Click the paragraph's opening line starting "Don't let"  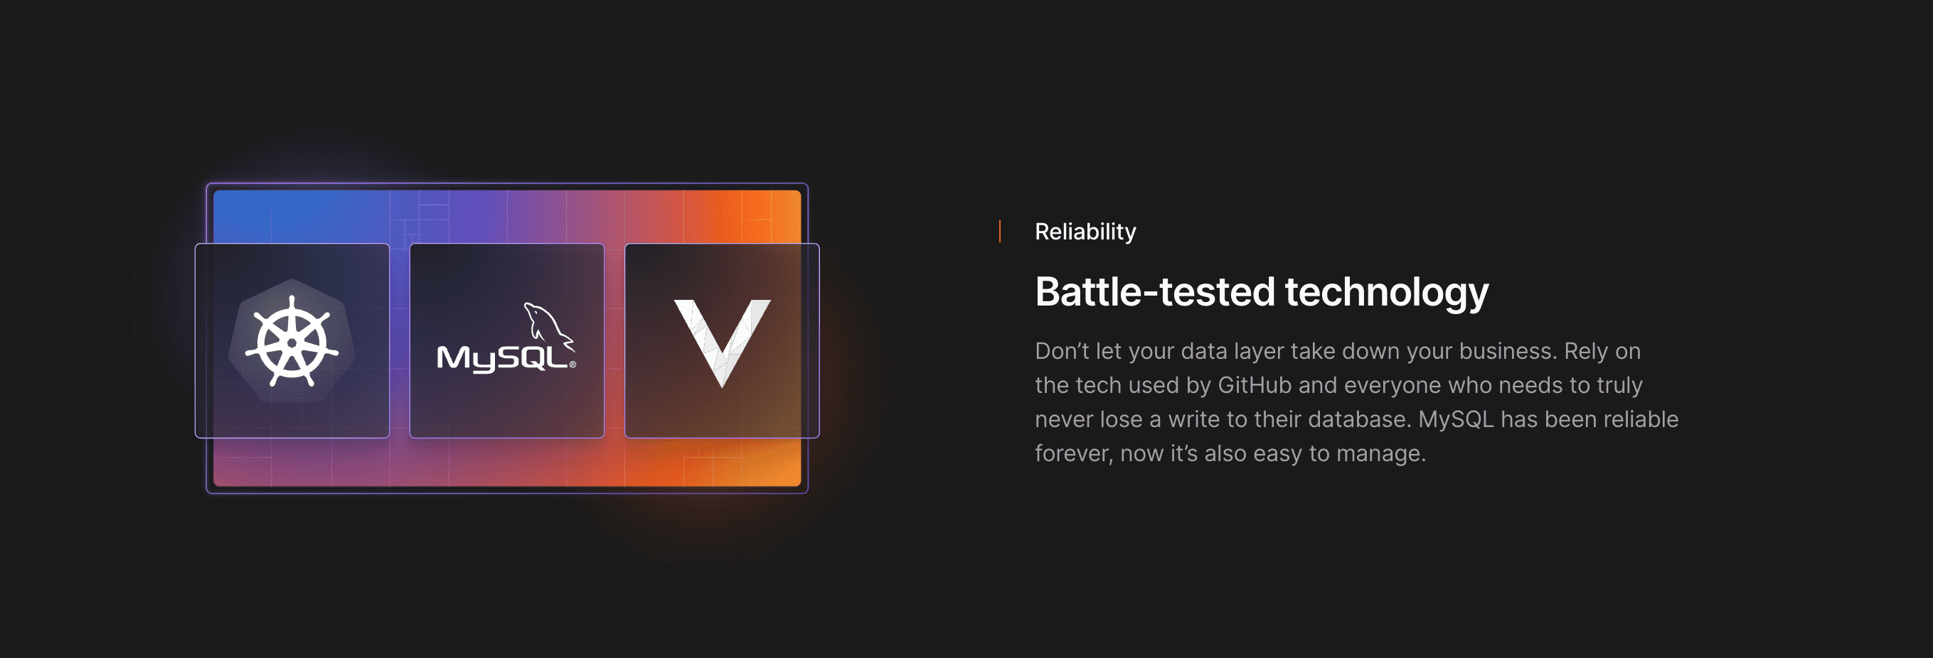point(1337,351)
